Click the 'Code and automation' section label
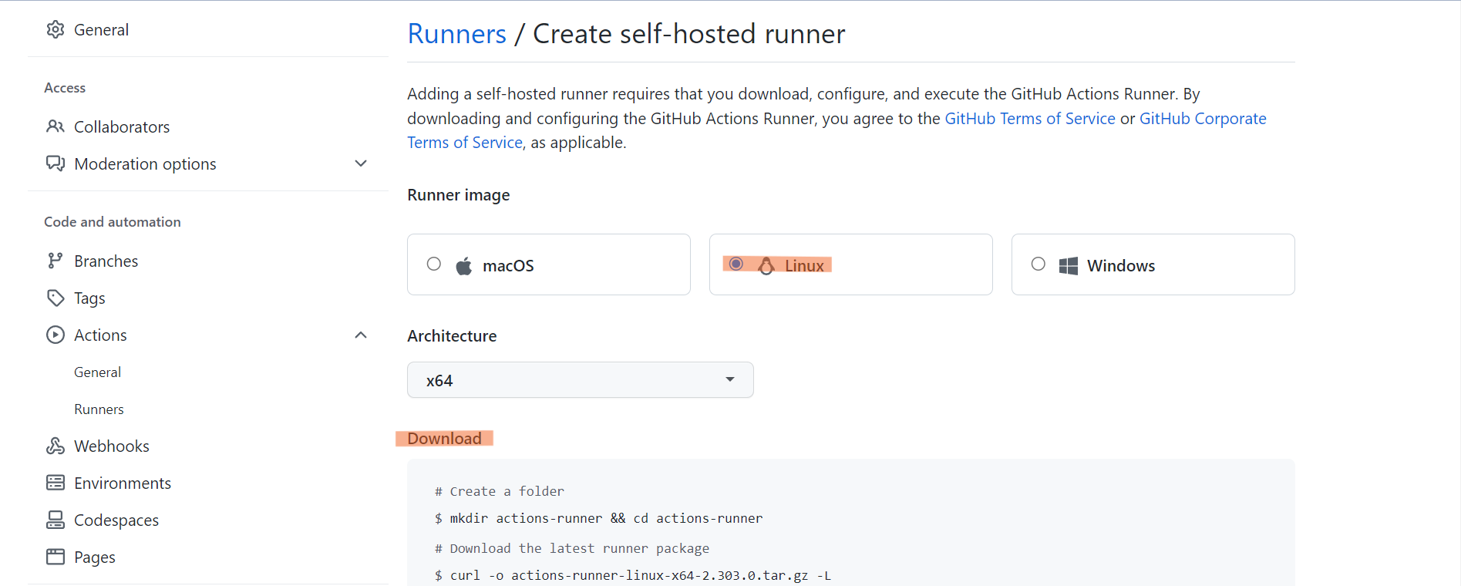Image resolution: width=1461 pixels, height=586 pixels. click(x=113, y=221)
